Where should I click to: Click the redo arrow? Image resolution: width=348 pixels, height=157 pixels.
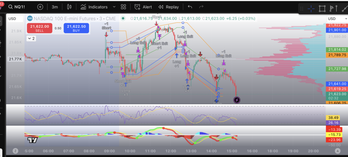(x=201, y=7)
